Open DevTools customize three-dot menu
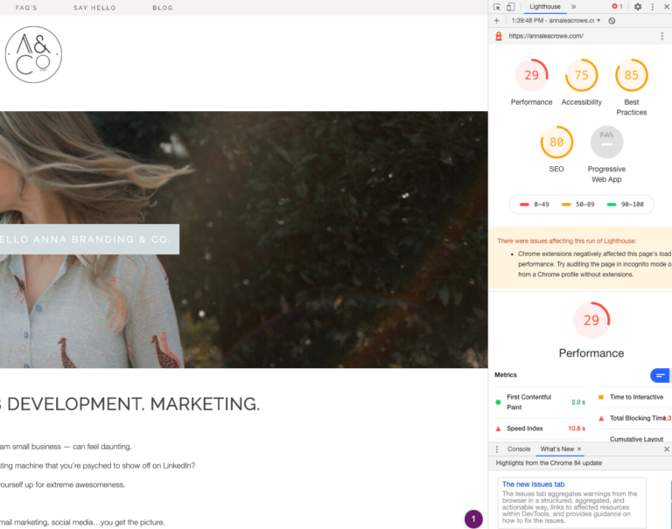The image size is (672, 529). click(652, 7)
